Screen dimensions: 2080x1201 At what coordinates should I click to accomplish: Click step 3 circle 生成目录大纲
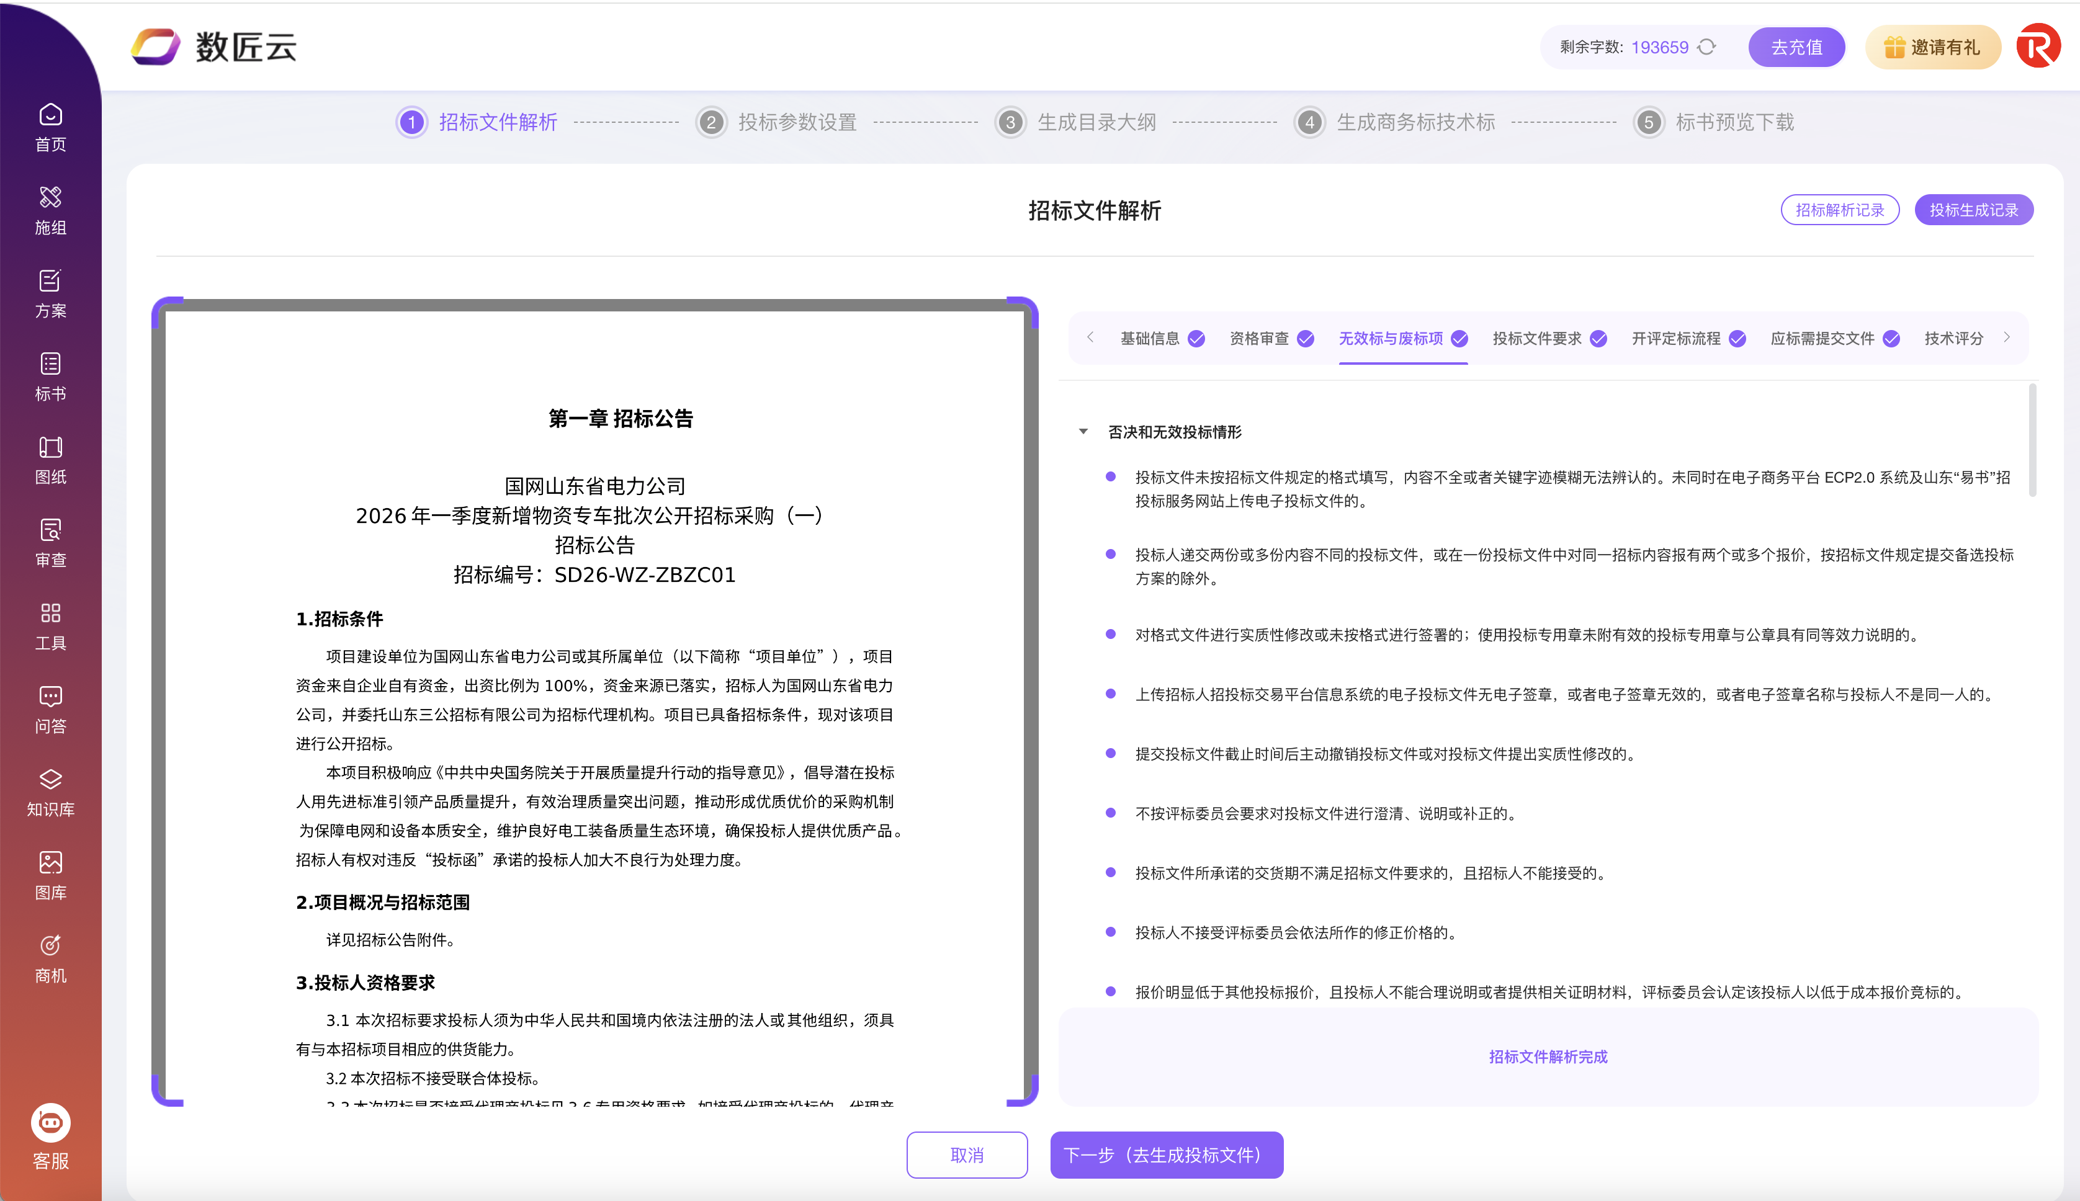tap(1010, 122)
